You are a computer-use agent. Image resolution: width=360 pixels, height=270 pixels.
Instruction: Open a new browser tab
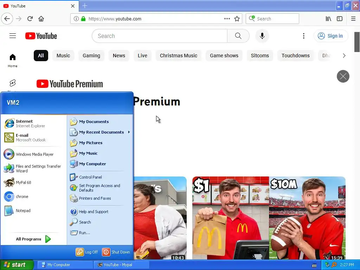click(x=85, y=6)
